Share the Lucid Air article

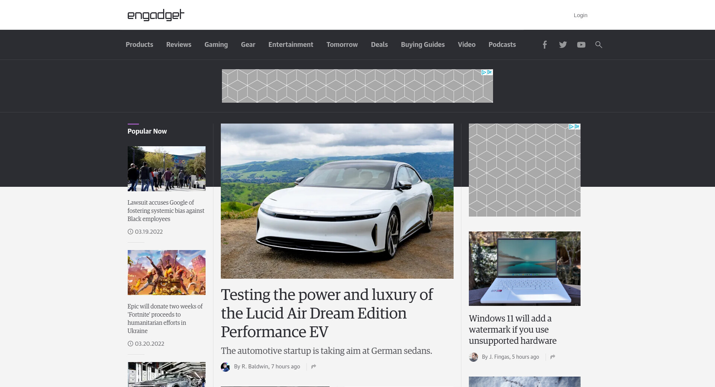(x=314, y=367)
